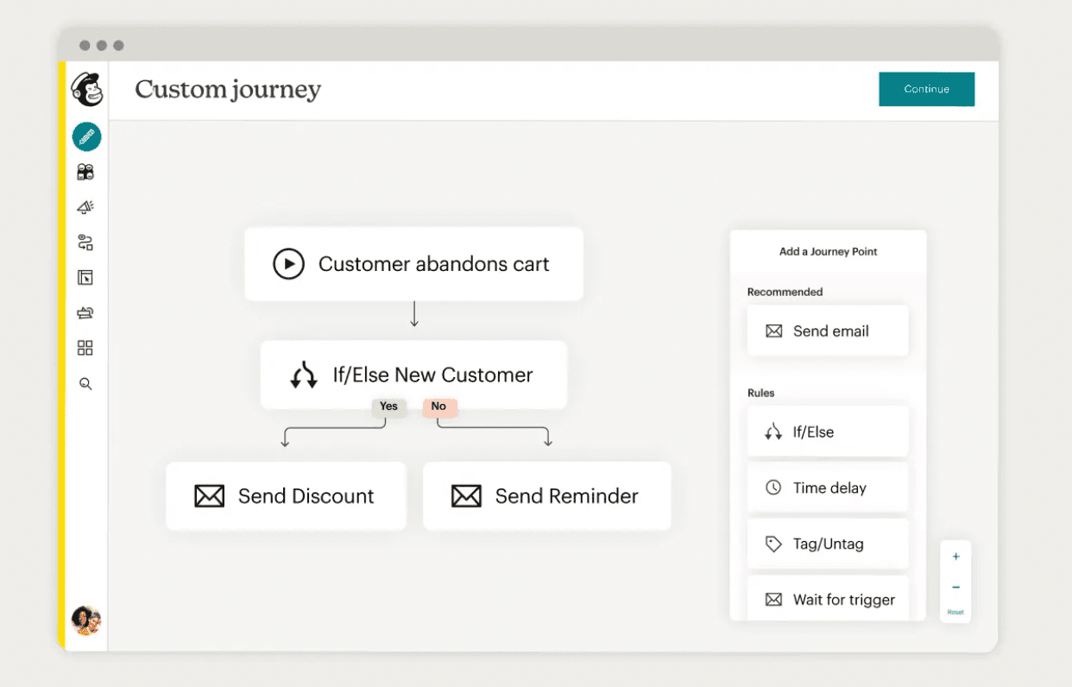Select the If/Else New Customer node
The height and width of the screenshot is (687, 1072).
[413, 375]
